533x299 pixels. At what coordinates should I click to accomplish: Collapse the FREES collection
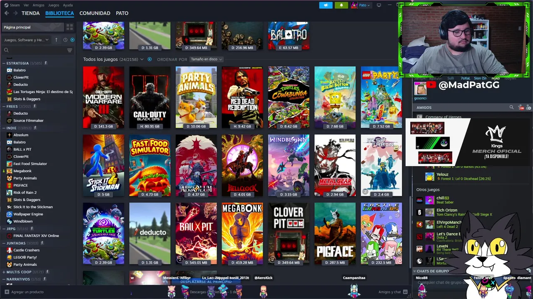point(4,106)
